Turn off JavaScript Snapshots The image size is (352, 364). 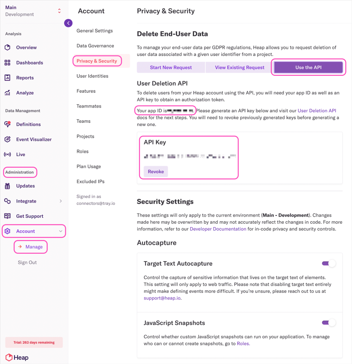coord(328,323)
